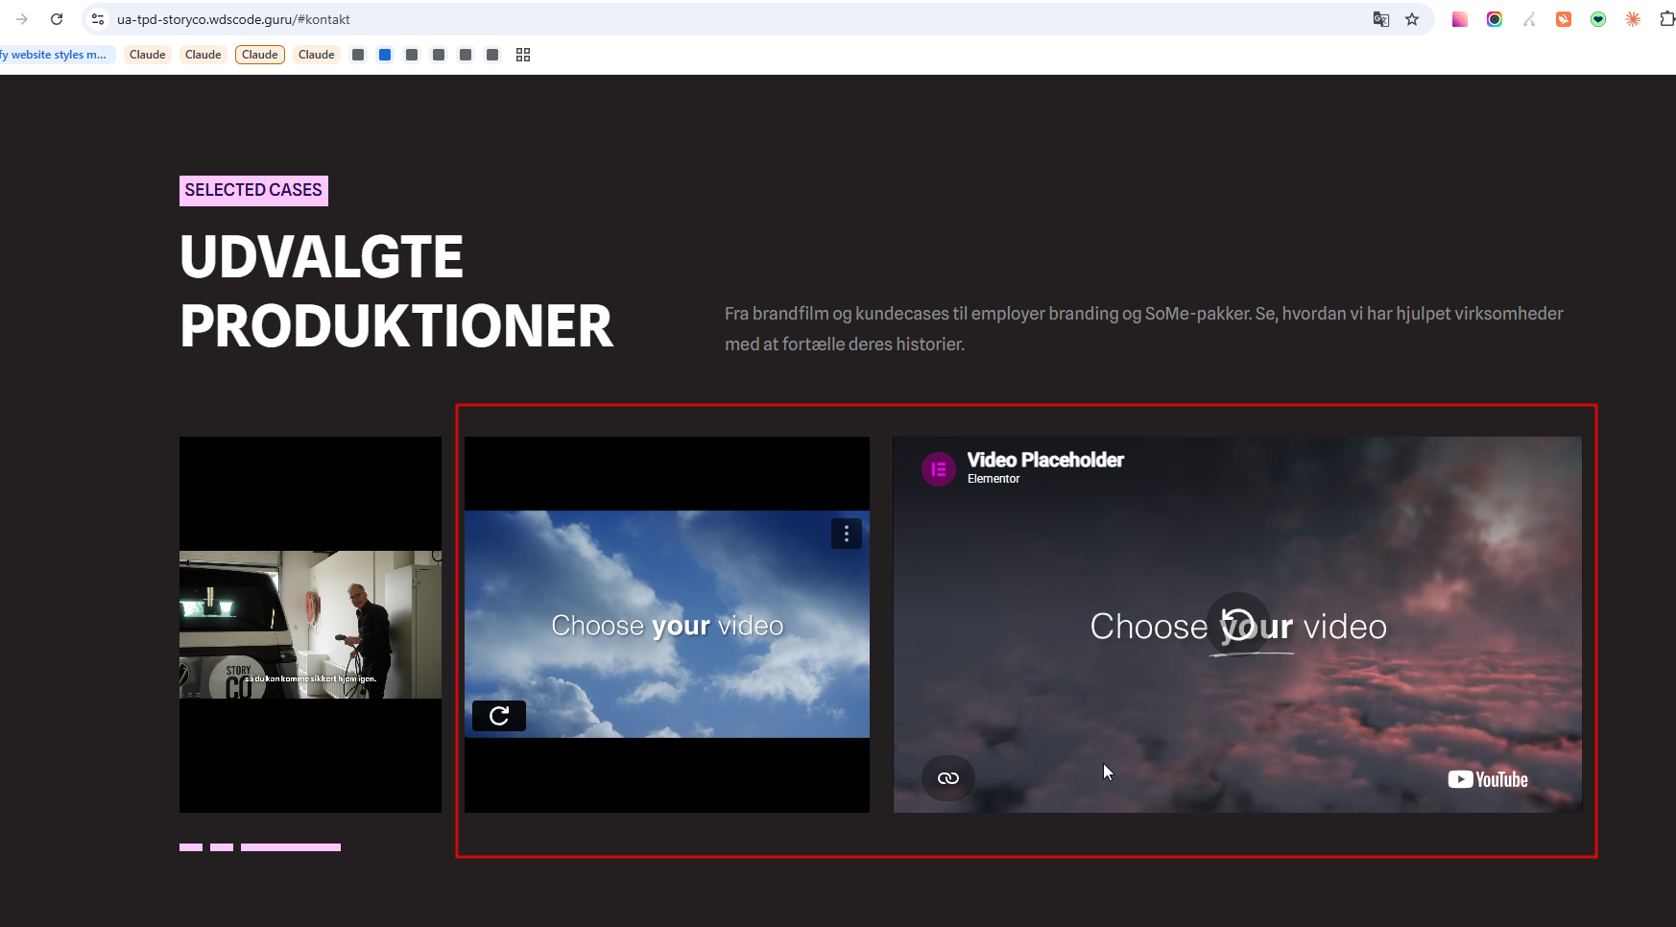The image size is (1676, 927).
Task: Open the orange bird extension
Action: pos(1564,19)
